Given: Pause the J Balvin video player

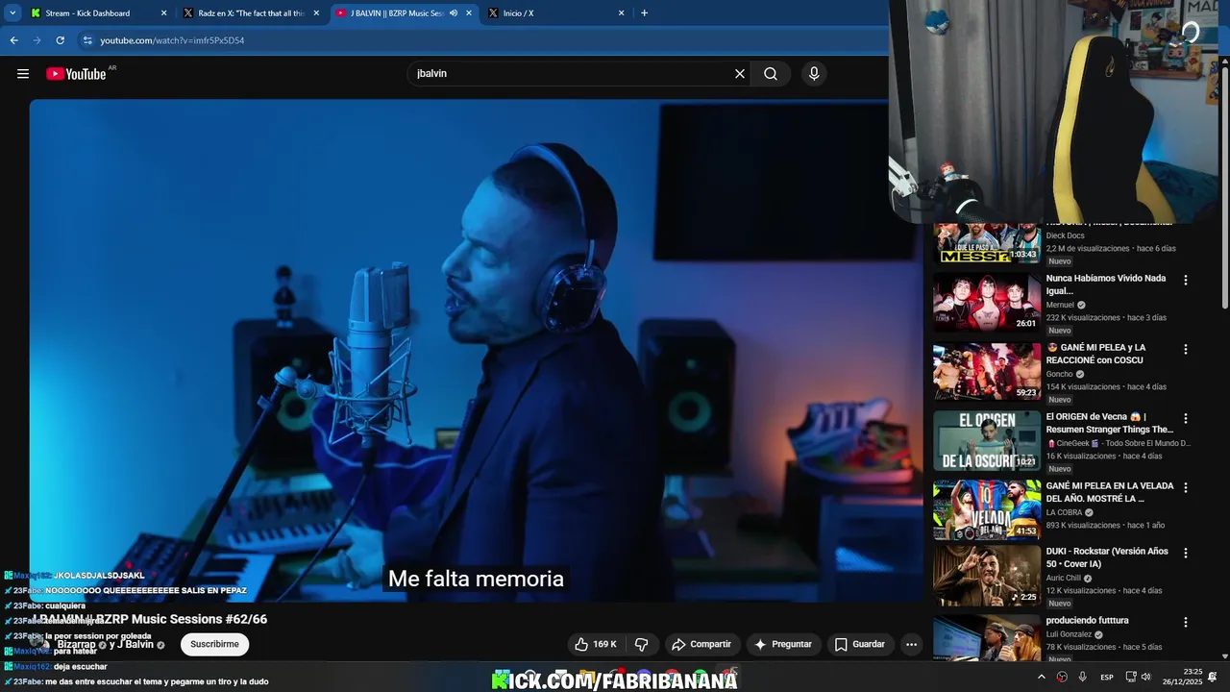Looking at the screenshot, I should tap(476, 351).
